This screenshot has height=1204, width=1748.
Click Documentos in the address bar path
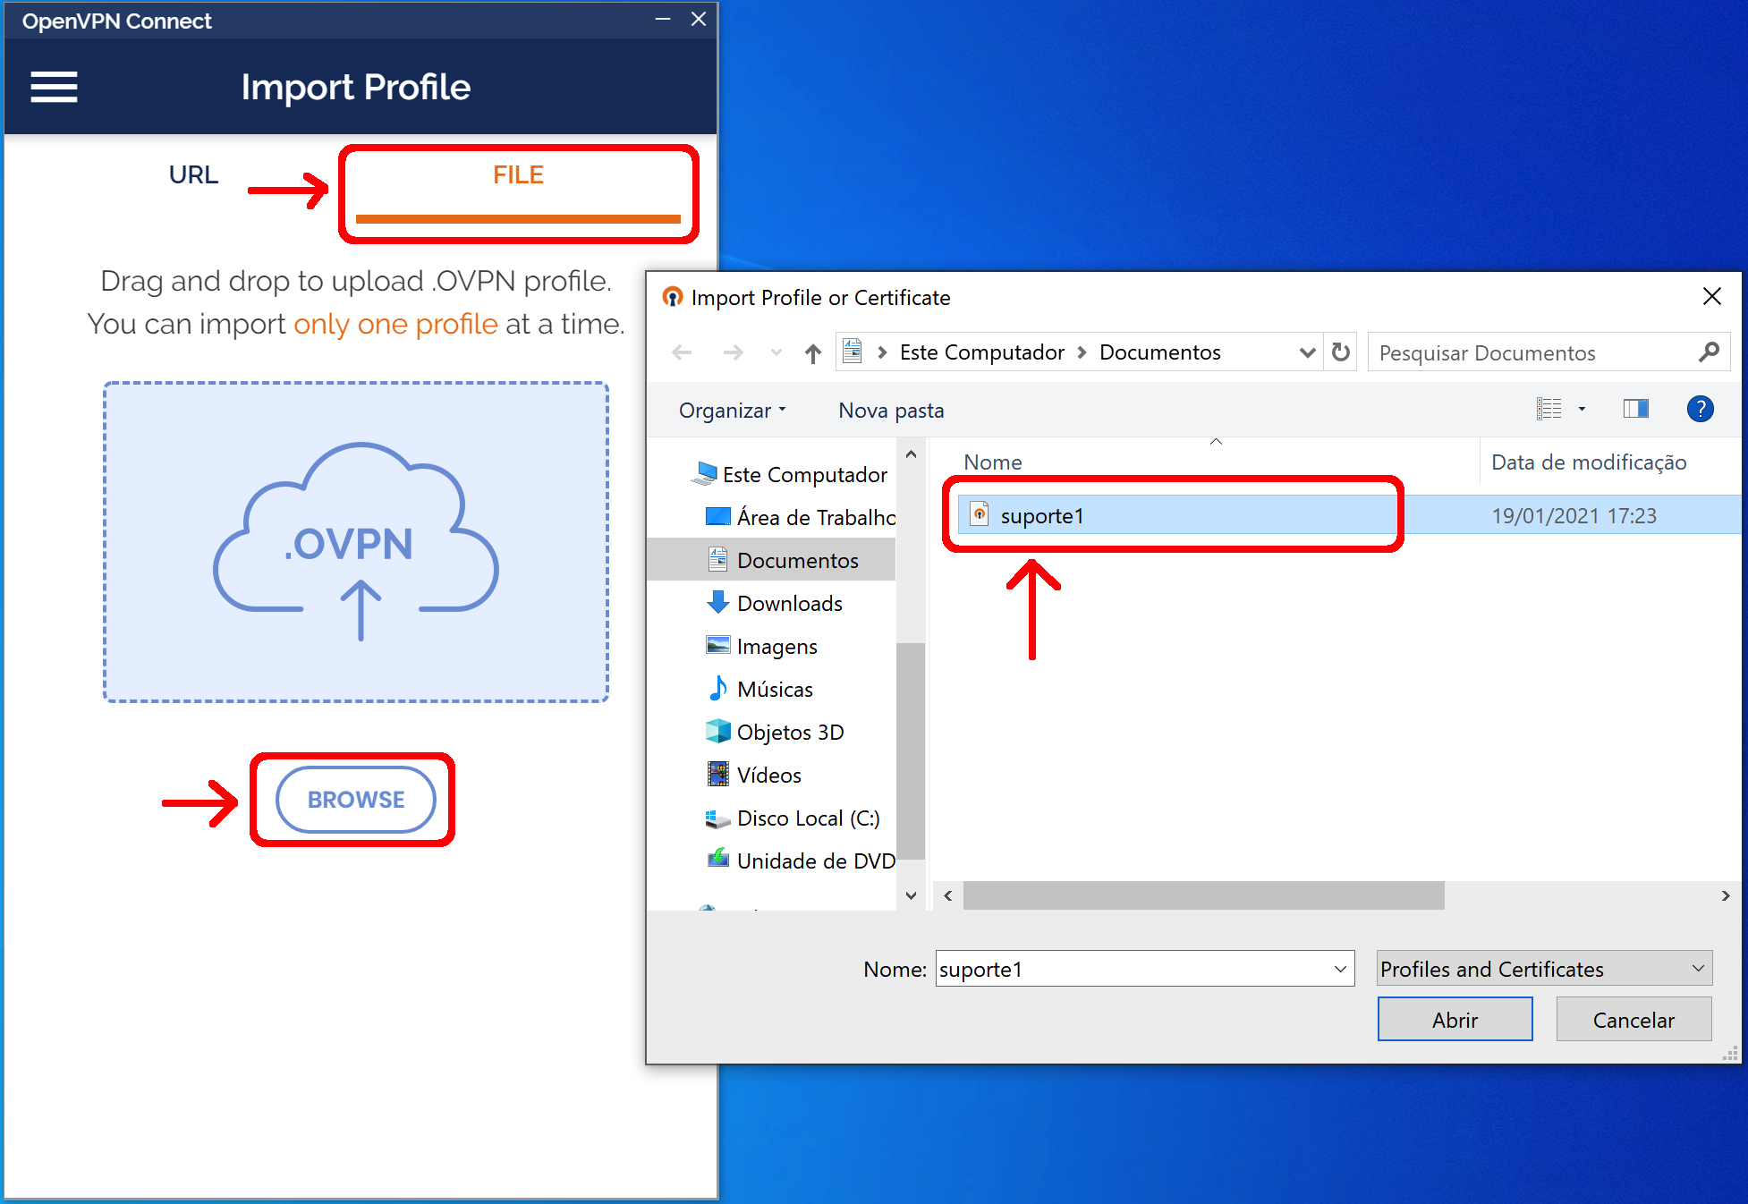point(1159,352)
